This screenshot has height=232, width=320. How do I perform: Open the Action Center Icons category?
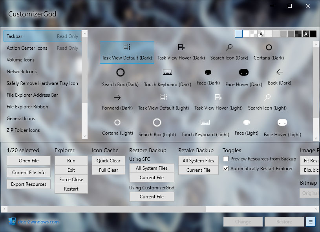[42, 48]
